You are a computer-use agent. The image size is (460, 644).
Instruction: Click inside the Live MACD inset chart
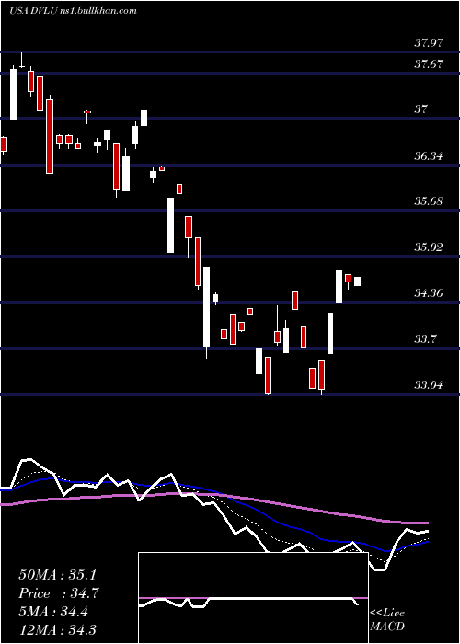[253, 598]
